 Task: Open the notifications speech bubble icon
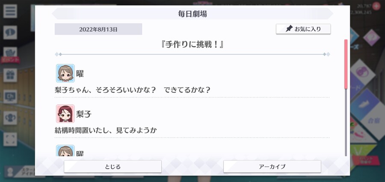coord(10,32)
